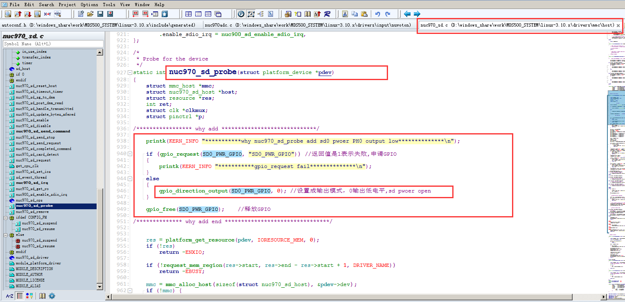Click the hand lookup toolbar icon

pyautogui.click(x=288, y=14)
